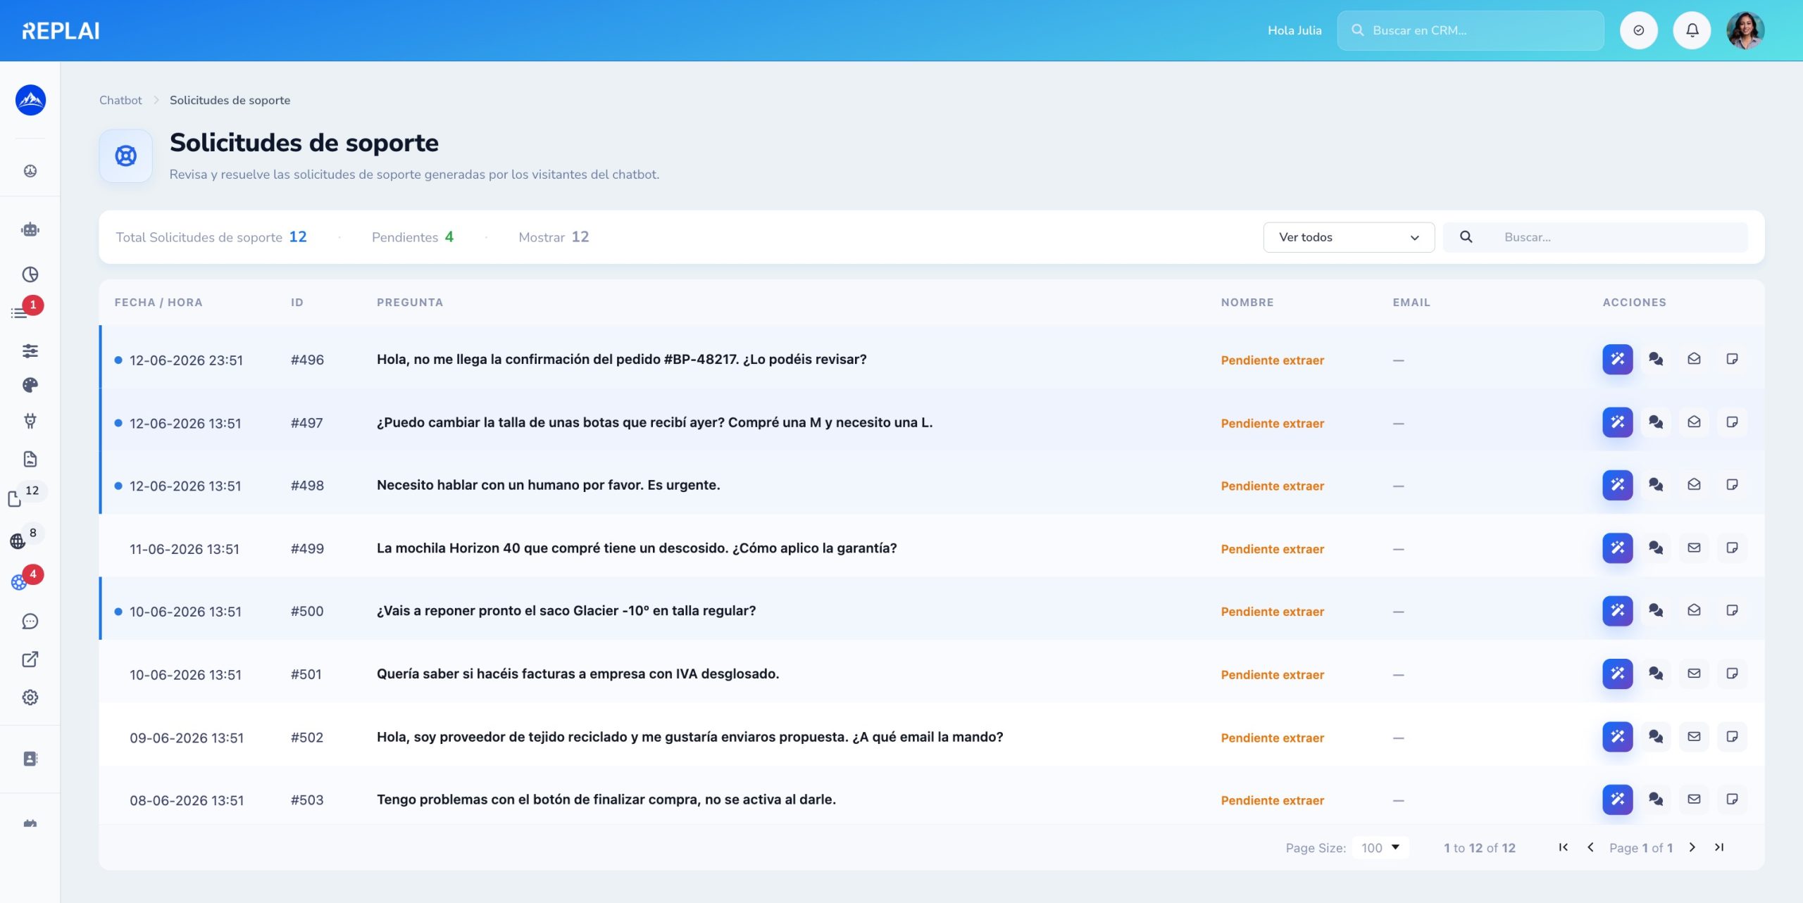Run the magic wand extract on #501
The image size is (1803, 903).
coord(1617,674)
